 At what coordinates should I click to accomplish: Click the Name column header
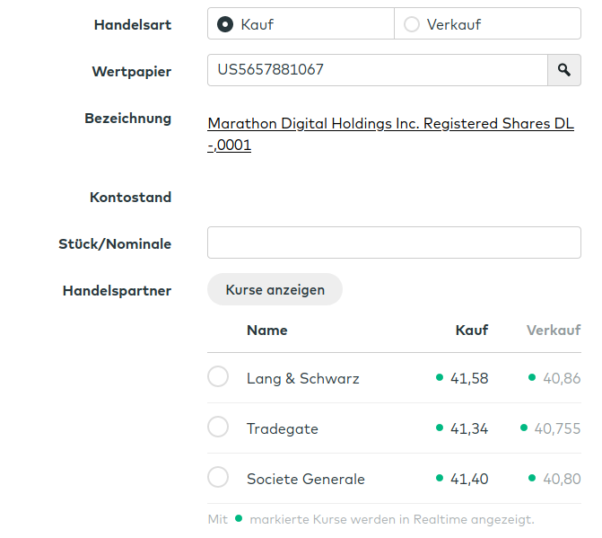266,331
